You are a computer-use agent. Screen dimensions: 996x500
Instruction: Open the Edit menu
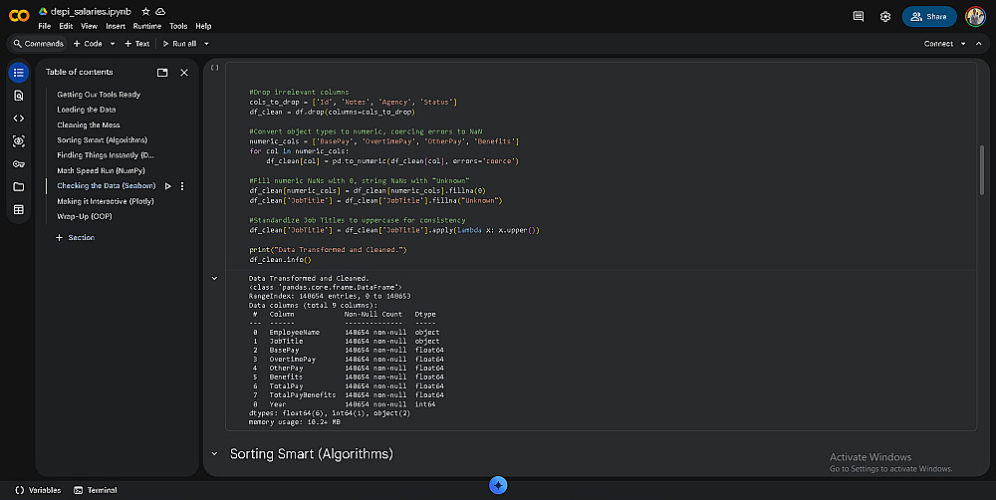pos(66,26)
